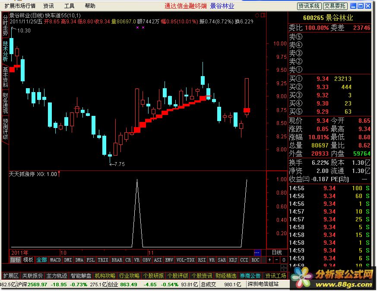Open the 智能解盘 bottom tab

81,276
